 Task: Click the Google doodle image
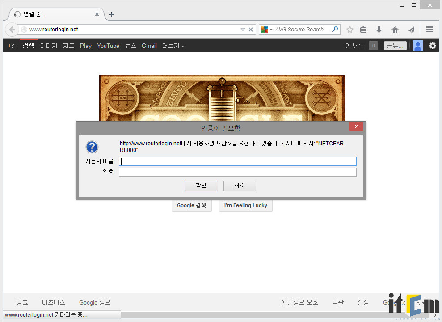(222, 98)
